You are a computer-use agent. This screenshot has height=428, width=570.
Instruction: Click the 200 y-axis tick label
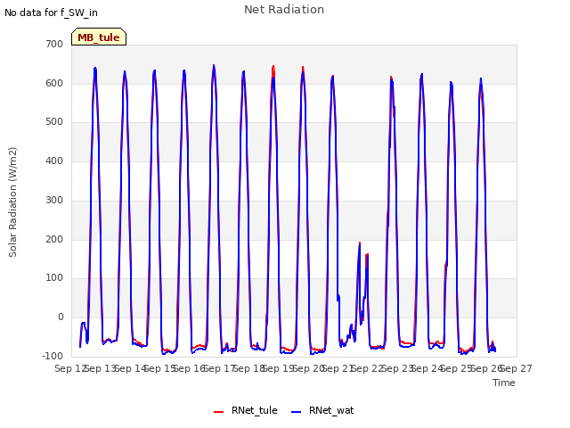coord(54,240)
